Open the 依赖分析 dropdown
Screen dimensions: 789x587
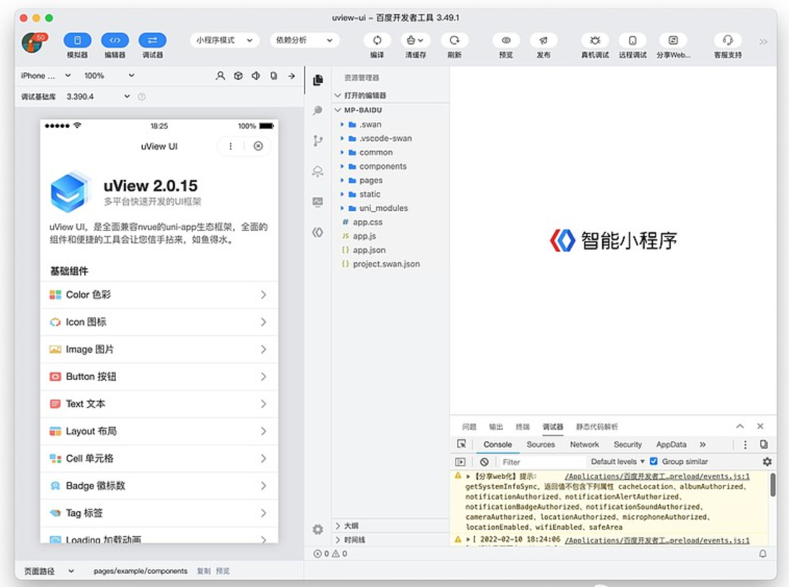[x=305, y=40]
